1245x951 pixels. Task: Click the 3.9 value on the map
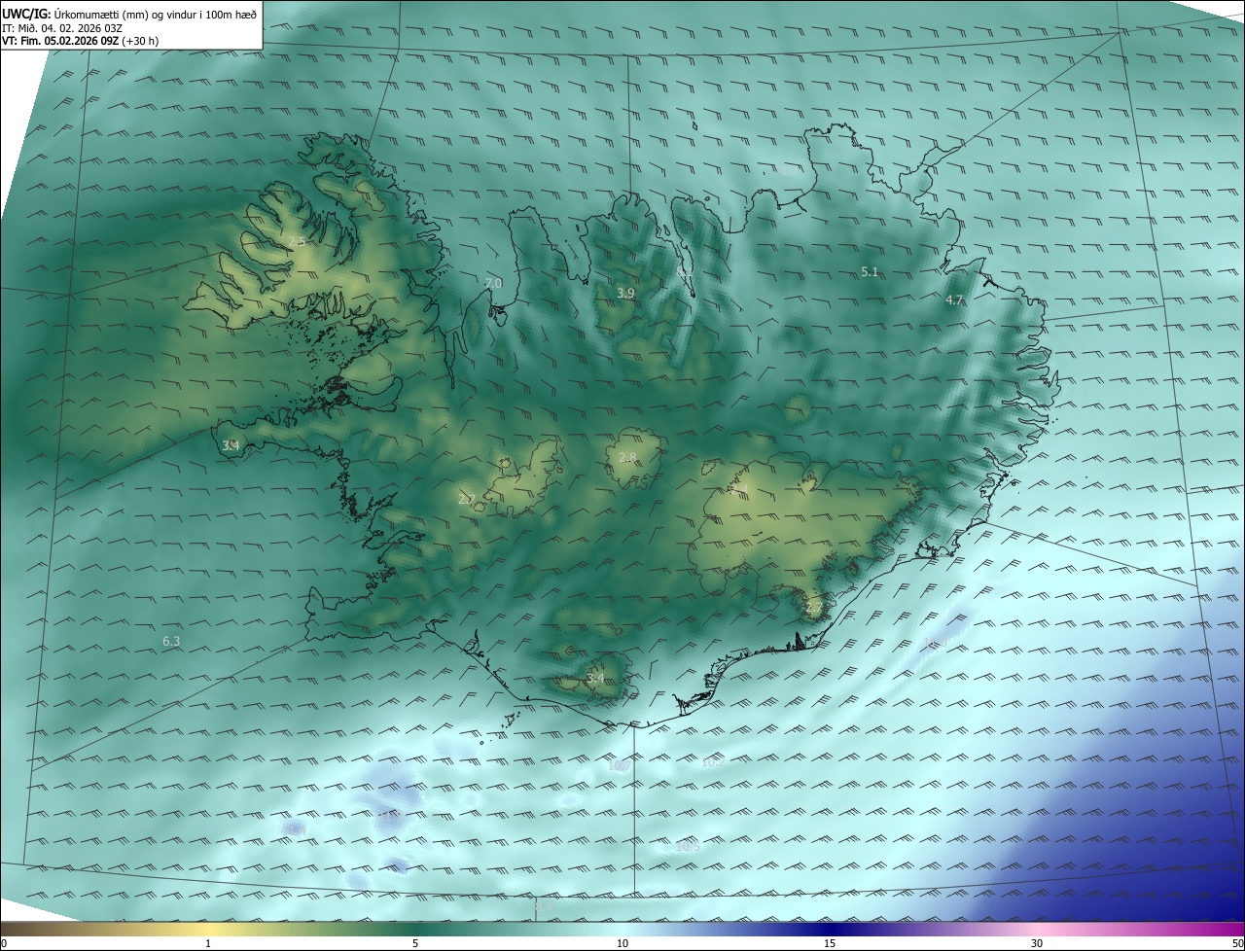click(625, 293)
